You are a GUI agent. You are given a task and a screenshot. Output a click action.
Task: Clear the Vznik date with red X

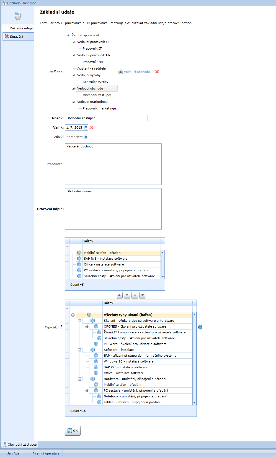(92, 127)
